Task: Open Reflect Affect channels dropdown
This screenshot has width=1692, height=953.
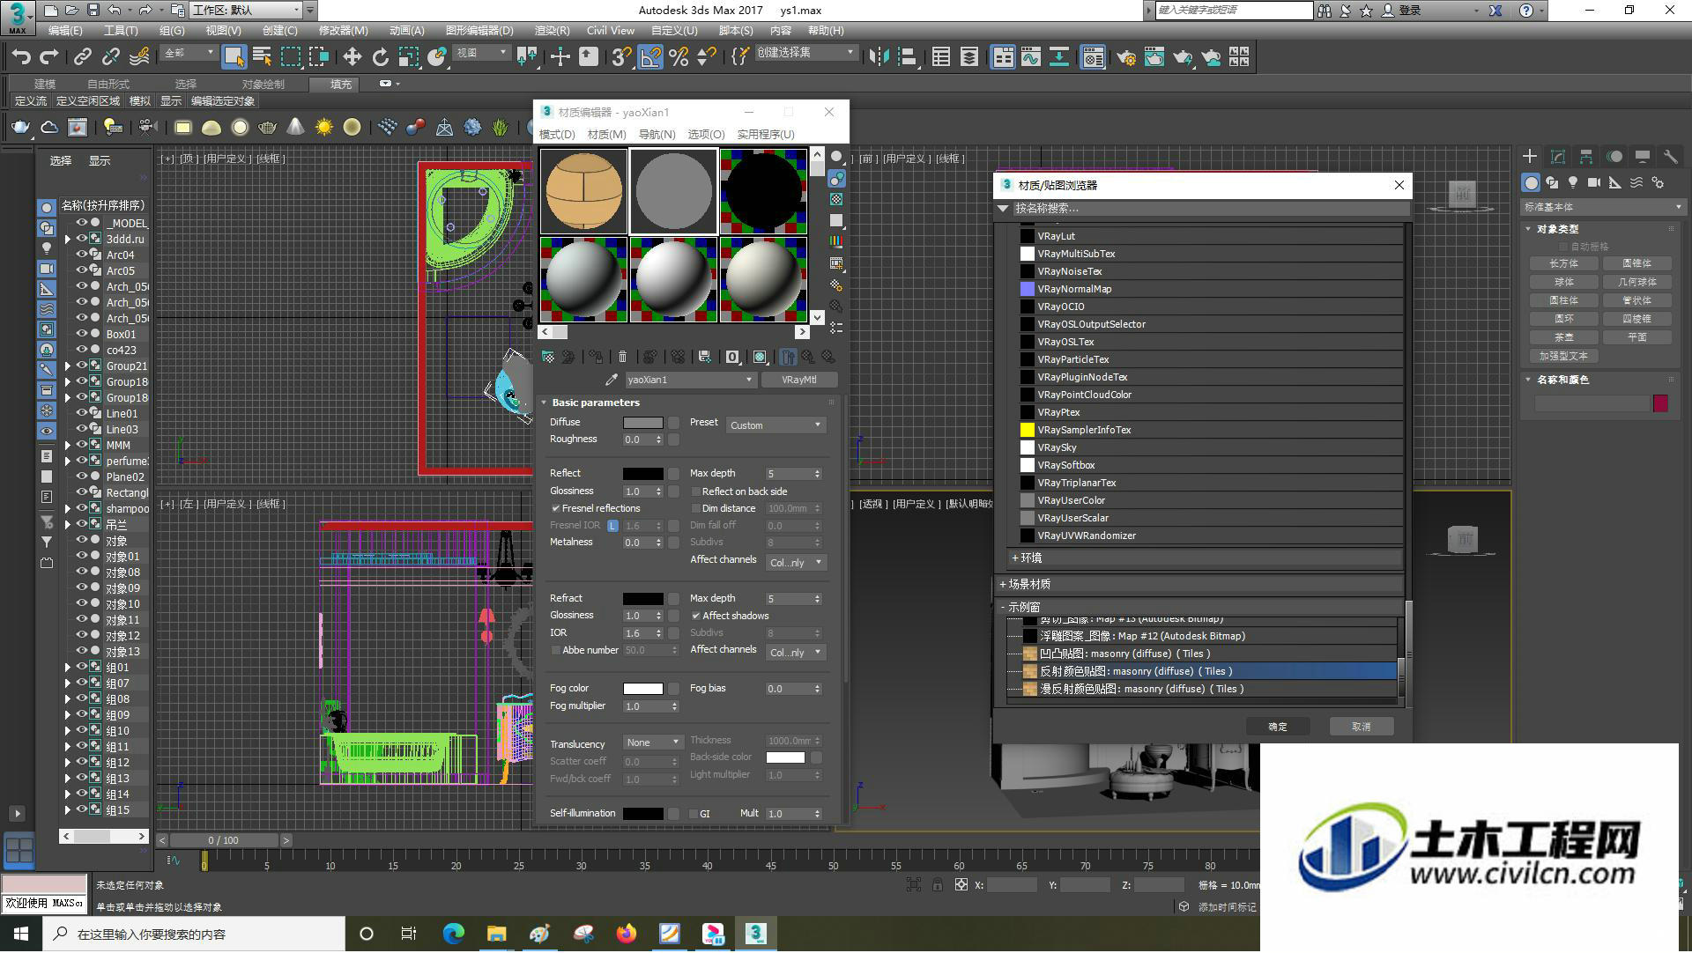Action: pos(796,562)
